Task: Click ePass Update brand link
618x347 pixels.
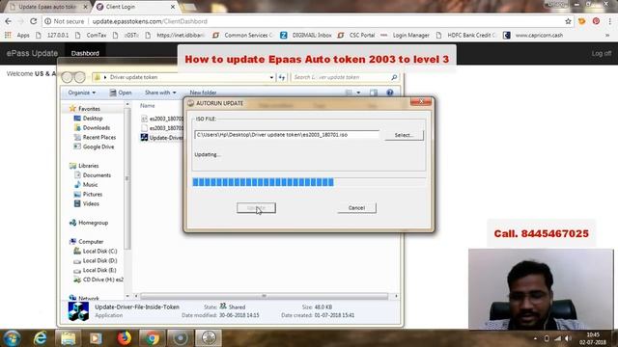Action: click(x=32, y=53)
